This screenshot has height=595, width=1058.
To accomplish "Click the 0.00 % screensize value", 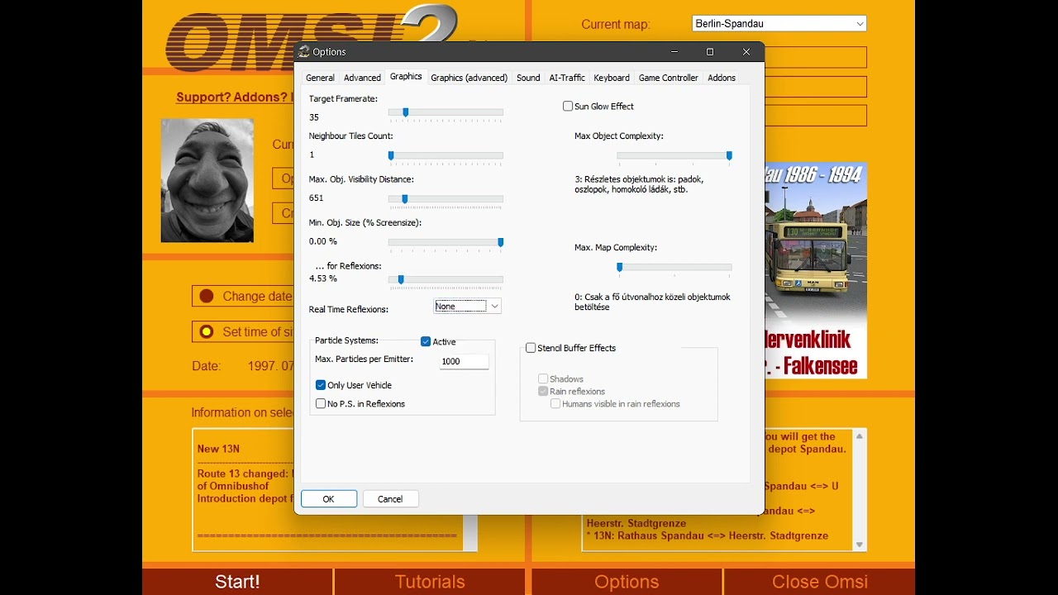I will (323, 241).
